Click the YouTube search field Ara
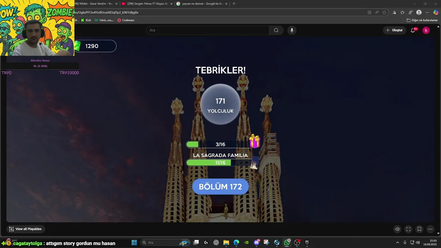Image resolution: width=441 pixels, height=248 pixels. click(207, 30)
